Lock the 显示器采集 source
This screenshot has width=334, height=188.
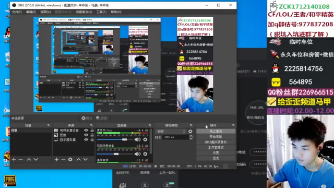click(92, 140)
